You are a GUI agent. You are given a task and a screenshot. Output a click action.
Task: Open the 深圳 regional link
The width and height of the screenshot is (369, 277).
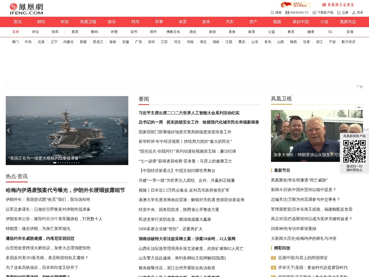coord(151,42)
